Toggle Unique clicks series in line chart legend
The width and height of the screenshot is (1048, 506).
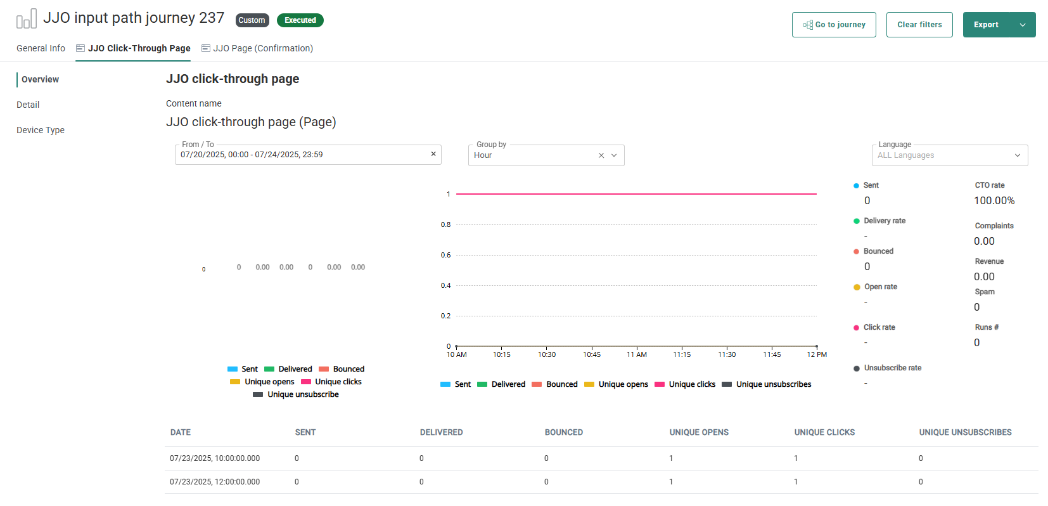point(685,384)
